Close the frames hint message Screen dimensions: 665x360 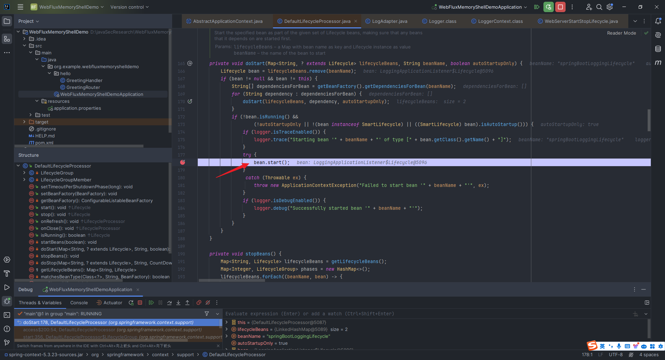click(218, 346)
